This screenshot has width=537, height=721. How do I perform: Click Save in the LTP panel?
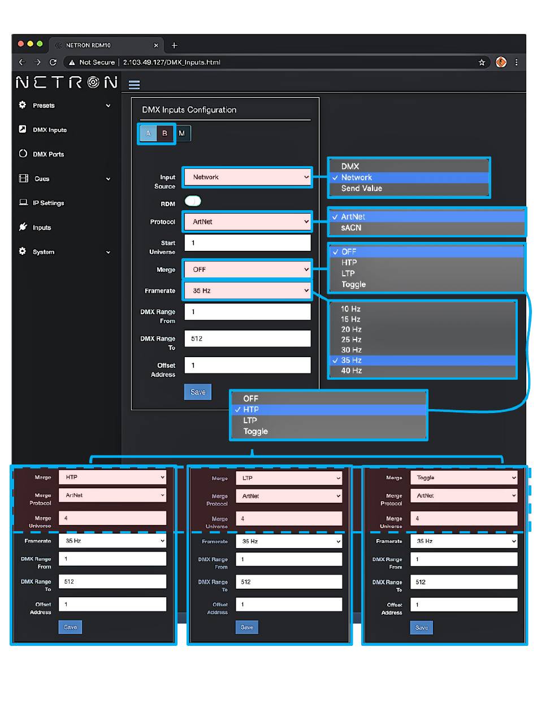[x=247, y=627]
